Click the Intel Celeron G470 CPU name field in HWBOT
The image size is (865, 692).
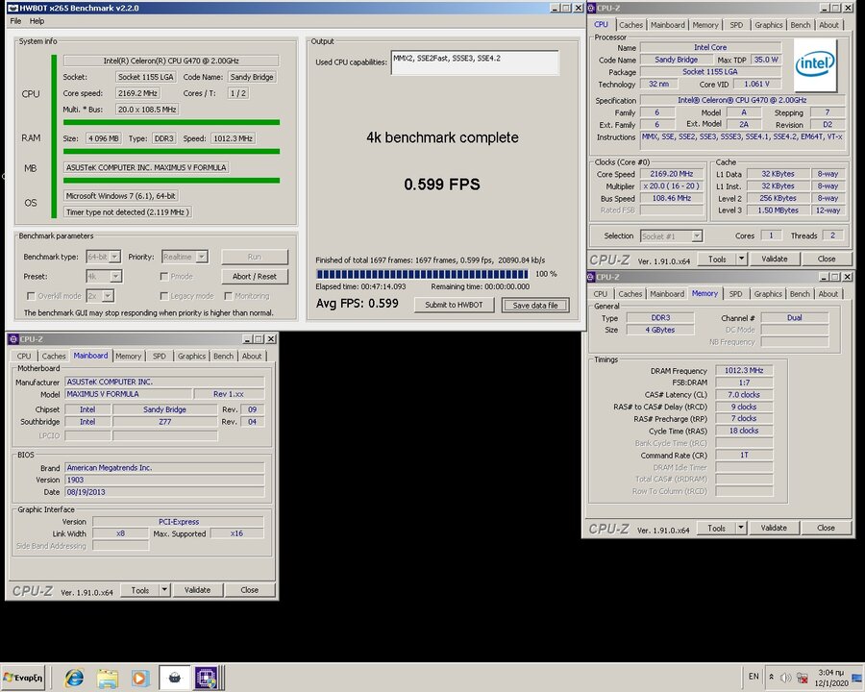(x=171, y=61)
